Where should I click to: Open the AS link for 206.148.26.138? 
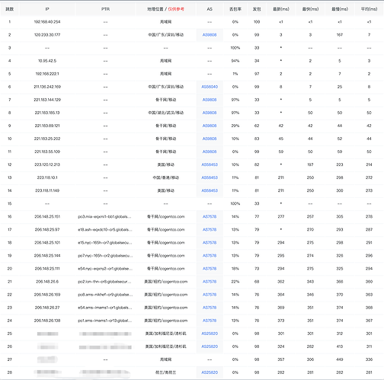point(210,321)
